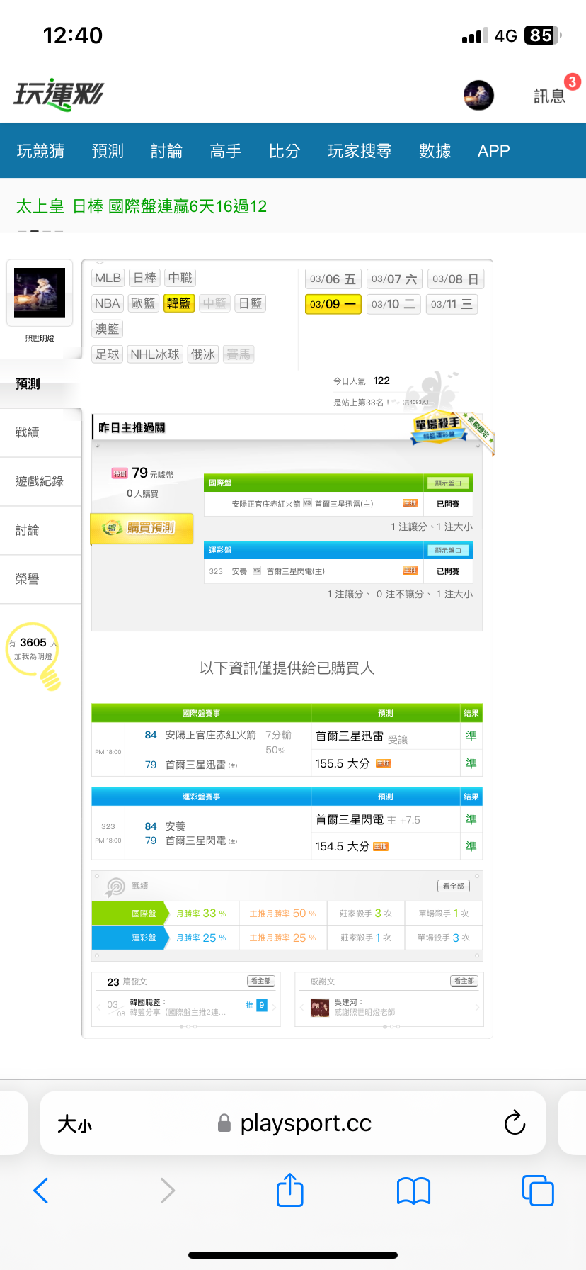The width and height of the screenshot is (586, 1270).
Task: Open 遊戲紀錄 in the left sidebar
Action: (x=40, y=481)
